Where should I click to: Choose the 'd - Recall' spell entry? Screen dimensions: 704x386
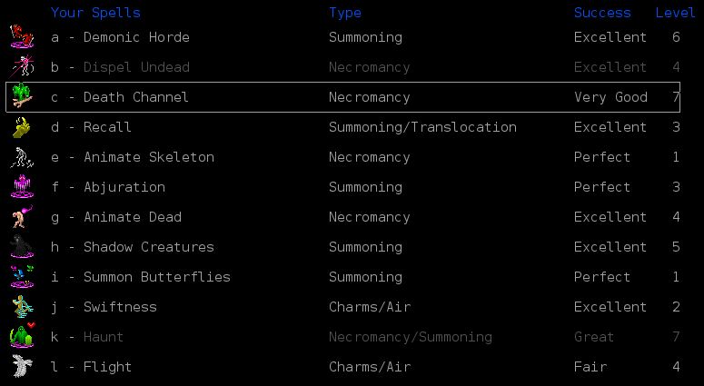point(91,127)
